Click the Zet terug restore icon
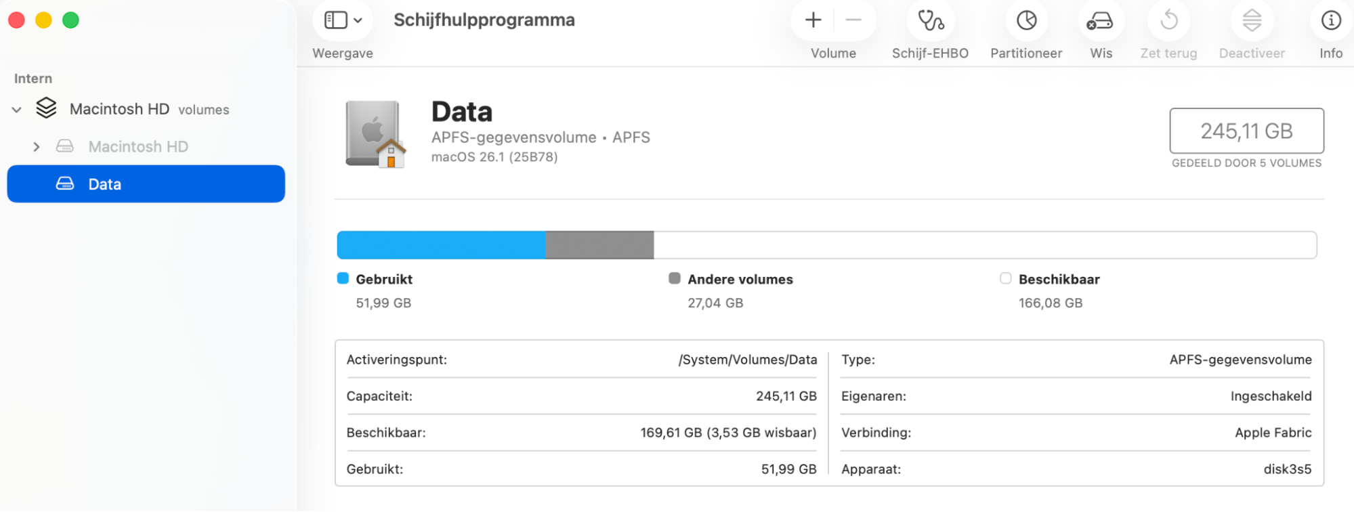Viewport: 1354px width, 512px height. 1168,21
